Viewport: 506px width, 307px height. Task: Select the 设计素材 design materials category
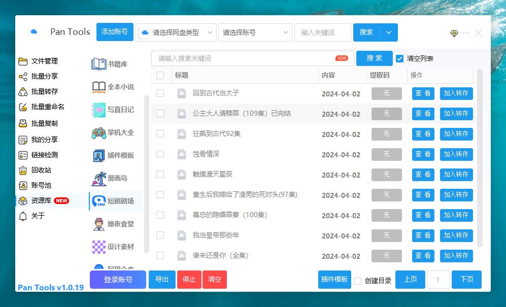115,247
